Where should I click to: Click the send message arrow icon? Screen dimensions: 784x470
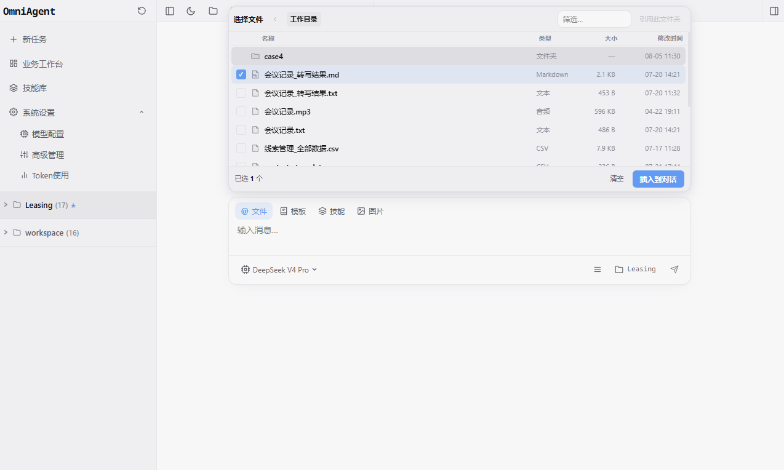click(674, 269)
